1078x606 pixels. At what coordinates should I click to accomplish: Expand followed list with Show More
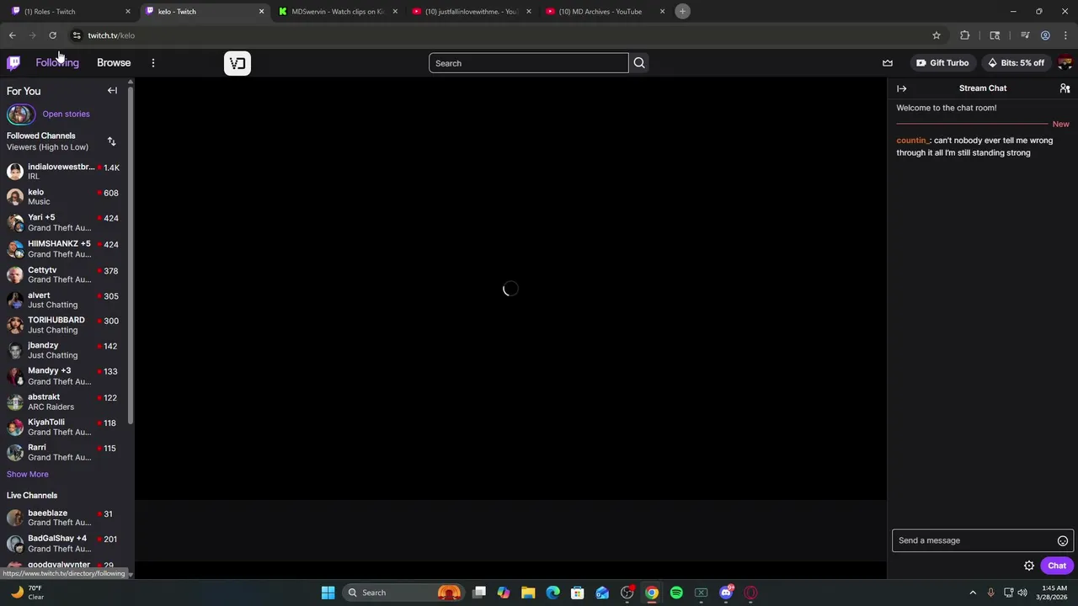click(x=28, y=474)
